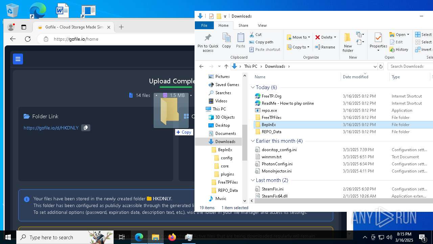Select the REPO_Data folder row

(x=271, y=132)
